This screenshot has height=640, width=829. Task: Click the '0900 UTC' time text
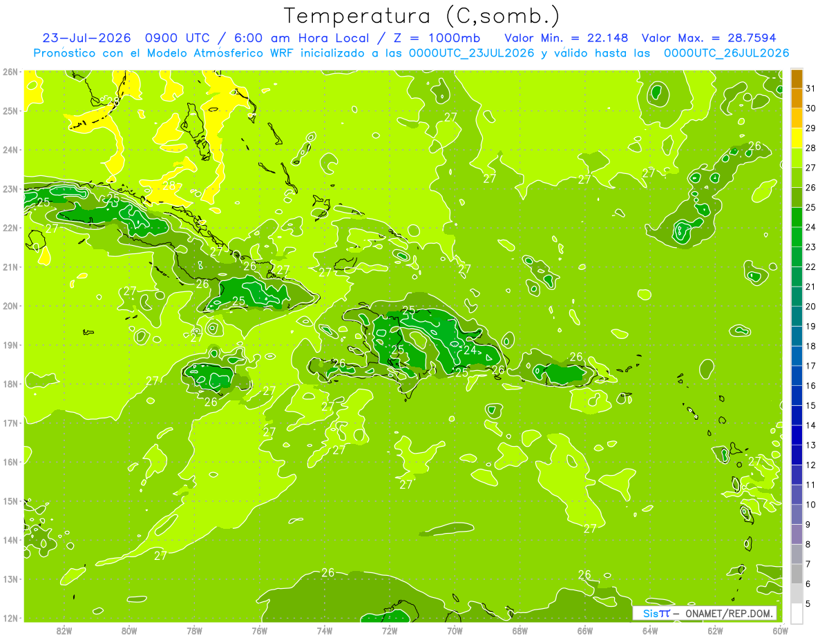tap(178, 38)
